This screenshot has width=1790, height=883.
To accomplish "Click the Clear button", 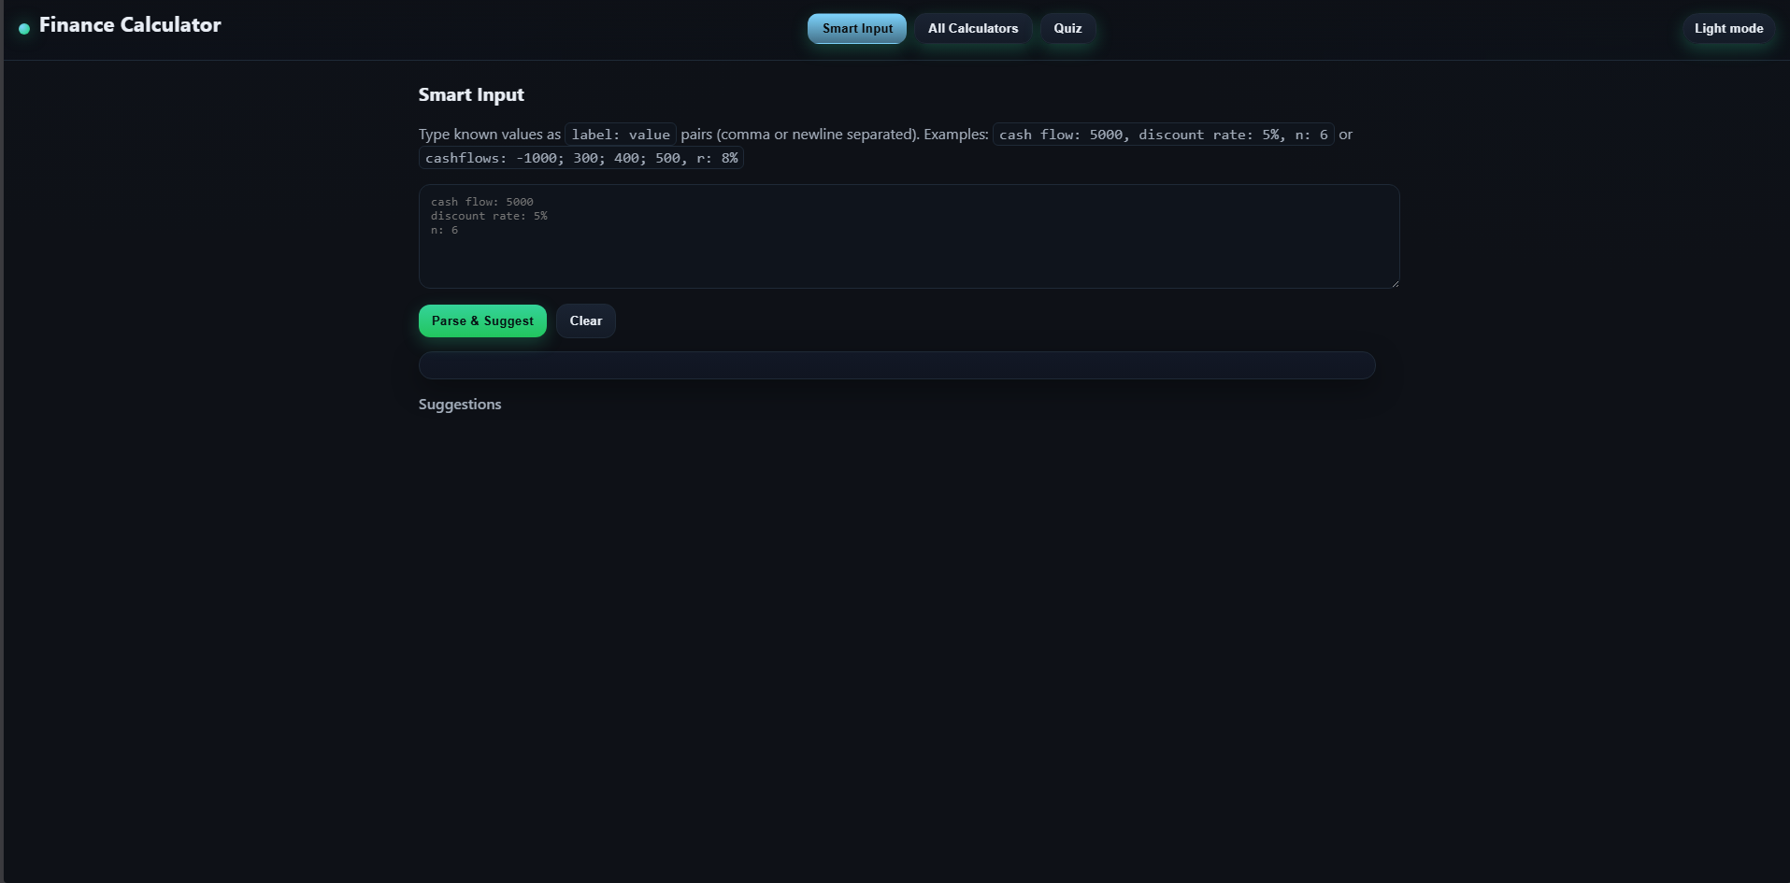I will pyautogui.click(x=585, y=320).
